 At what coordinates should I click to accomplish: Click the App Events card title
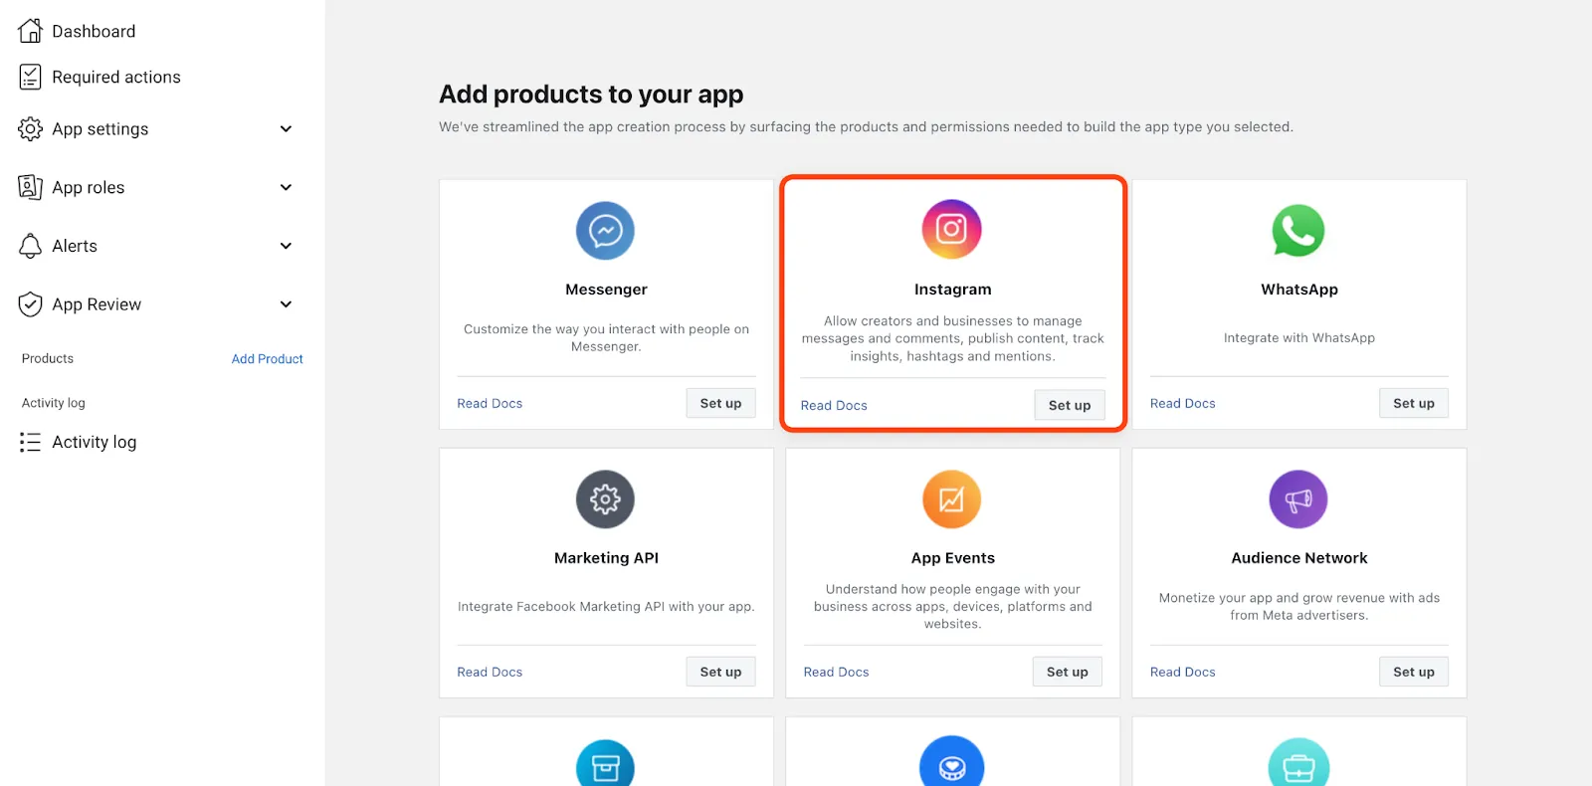coord(953,558)
